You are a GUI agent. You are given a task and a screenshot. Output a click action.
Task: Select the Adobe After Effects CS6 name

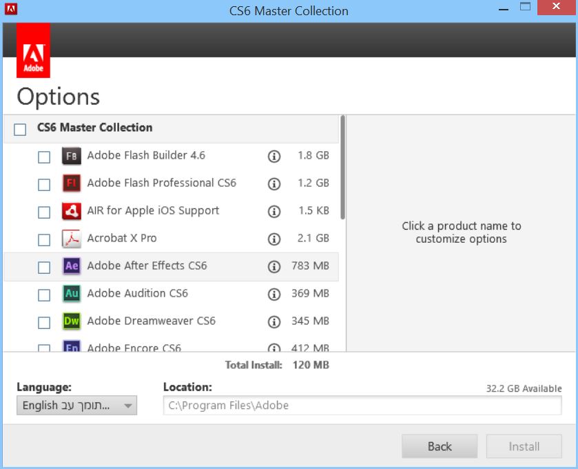(x=147, y=266)
